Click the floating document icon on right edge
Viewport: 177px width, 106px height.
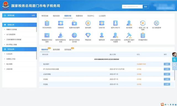pyautogui.click(x=175, y=60)
